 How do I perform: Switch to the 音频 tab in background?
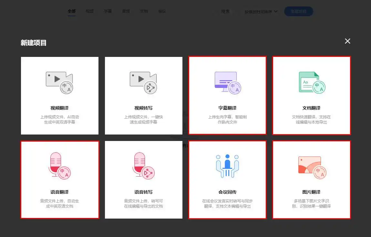126,11
